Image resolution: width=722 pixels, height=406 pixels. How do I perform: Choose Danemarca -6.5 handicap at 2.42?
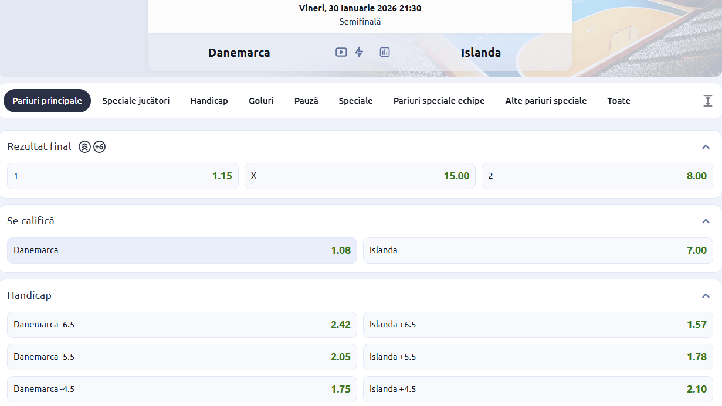click(182, 325)
